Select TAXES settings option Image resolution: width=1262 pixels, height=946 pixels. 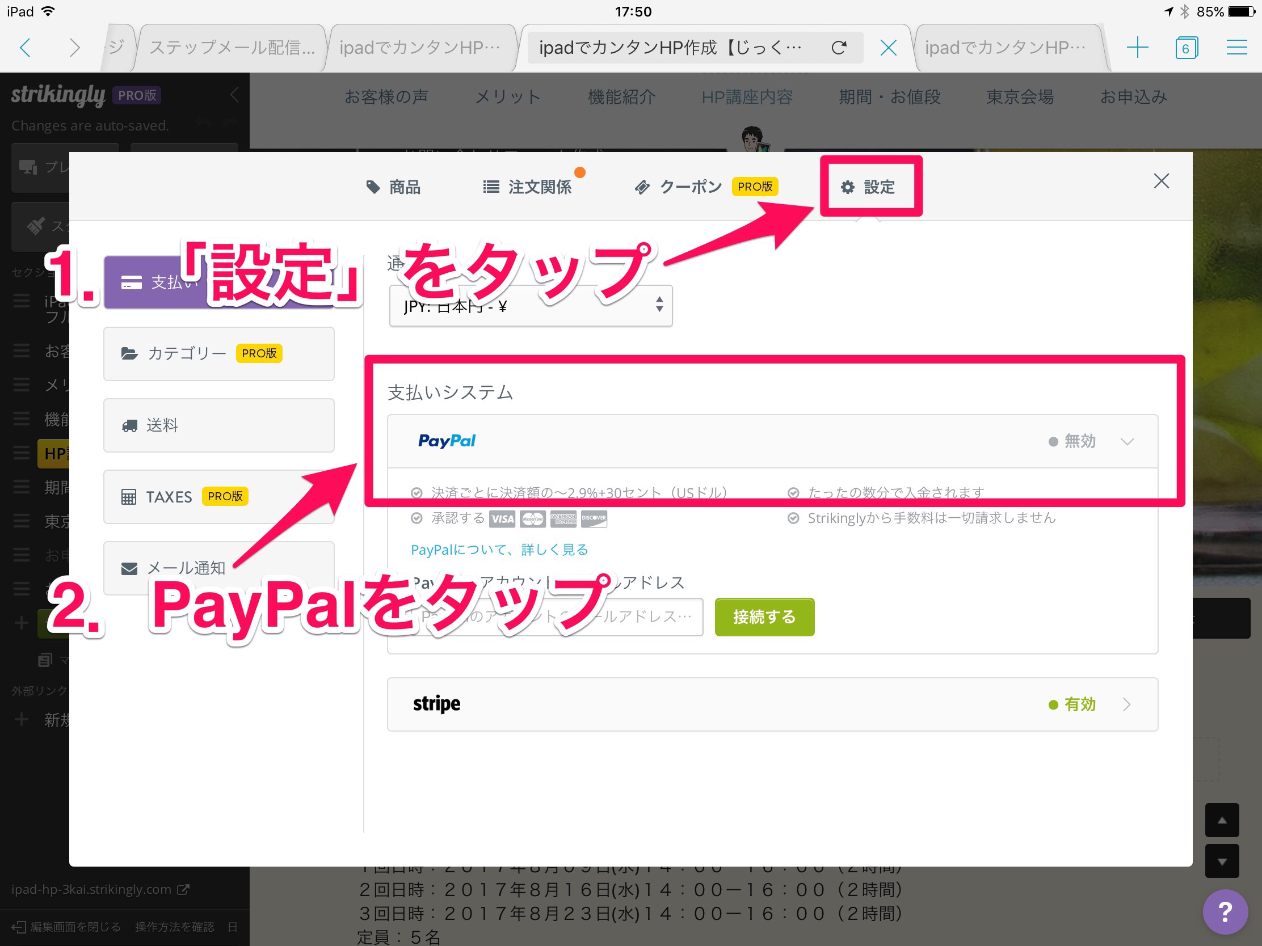click(x=219, y=497)
